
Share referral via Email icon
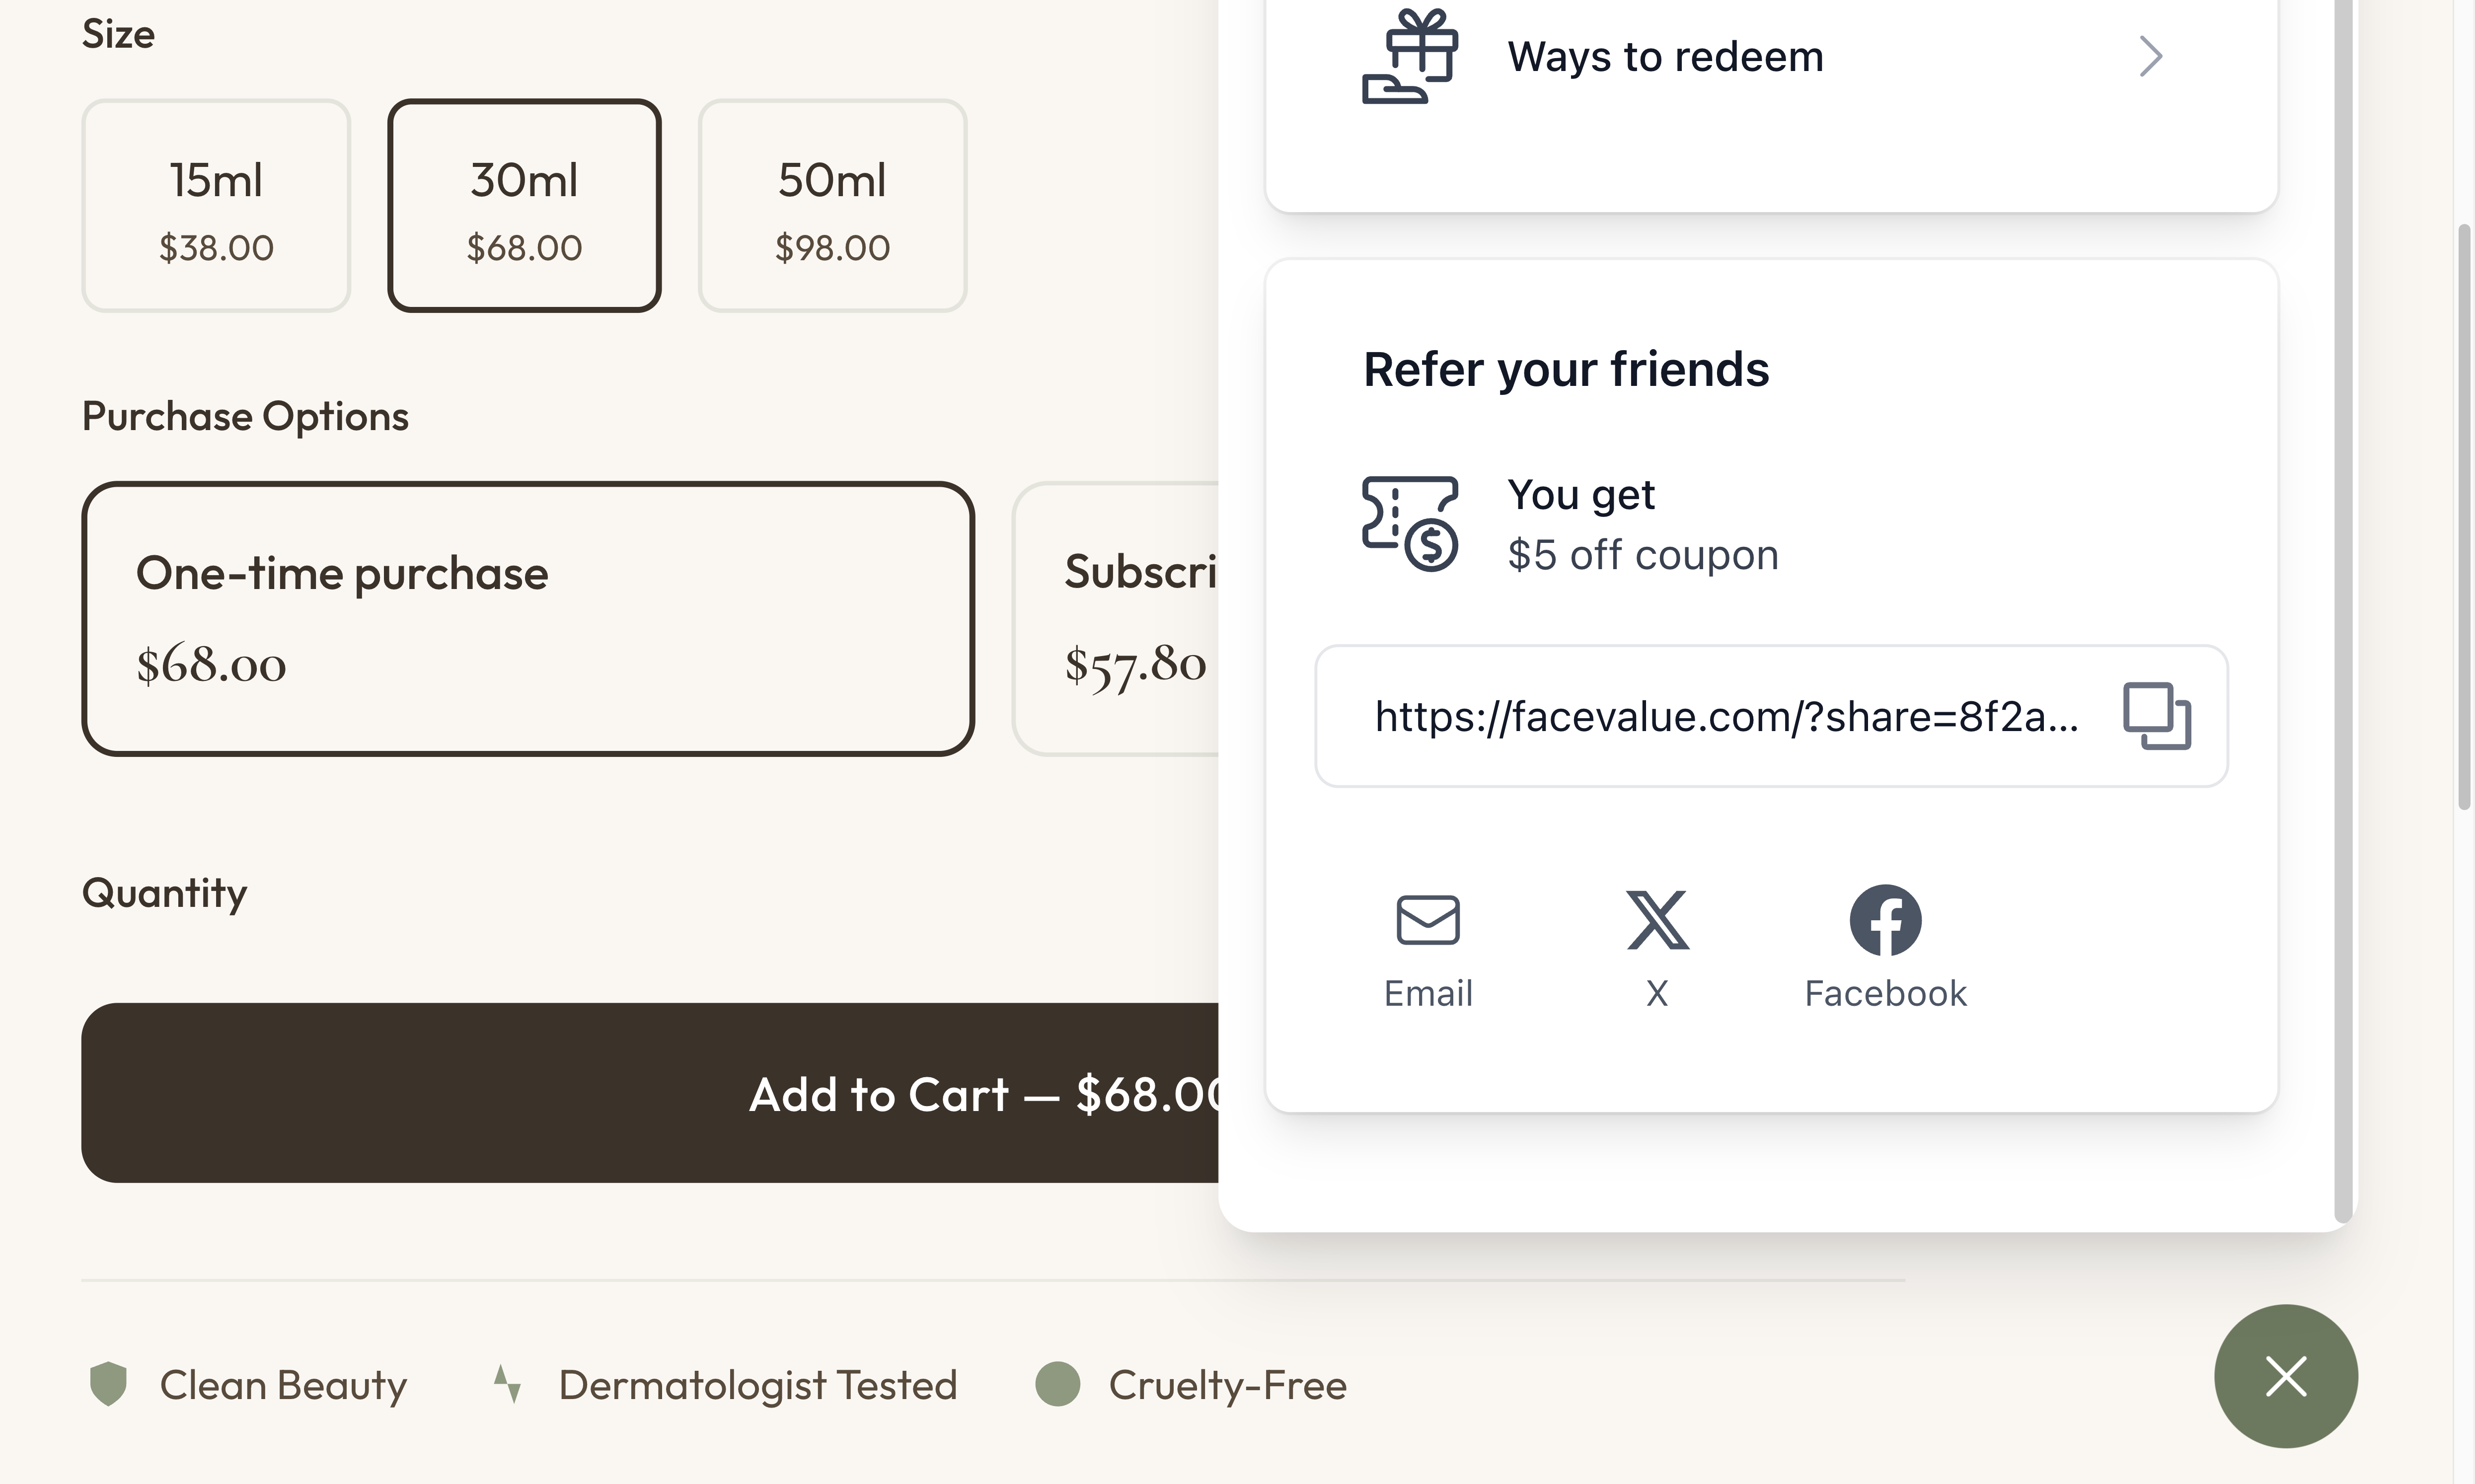1428,920
